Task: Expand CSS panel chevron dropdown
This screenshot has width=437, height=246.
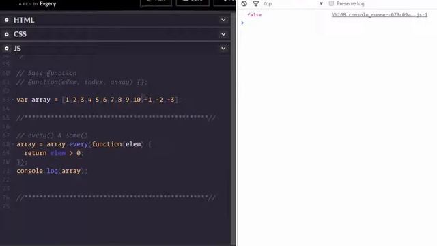Action: (x=223, y=34)
